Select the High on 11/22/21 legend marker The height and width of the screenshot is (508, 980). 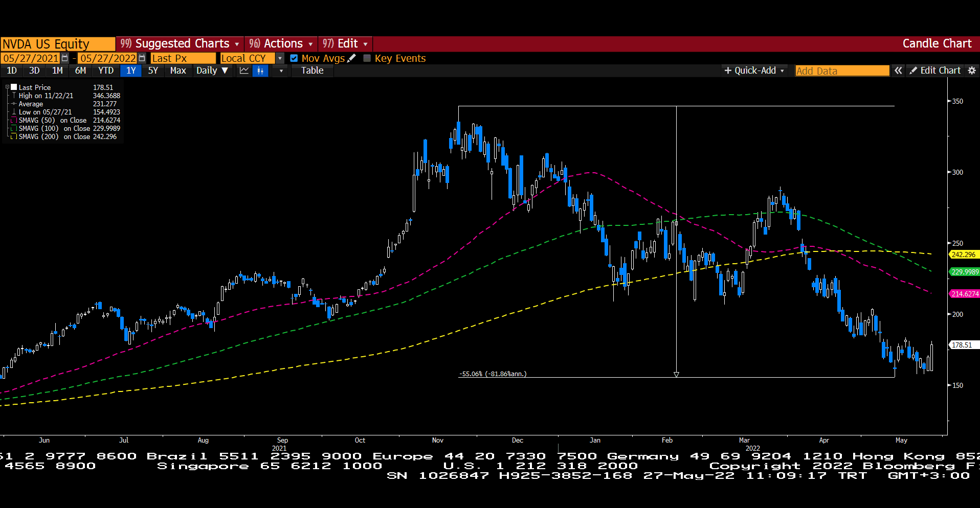[x=14, y=96]
